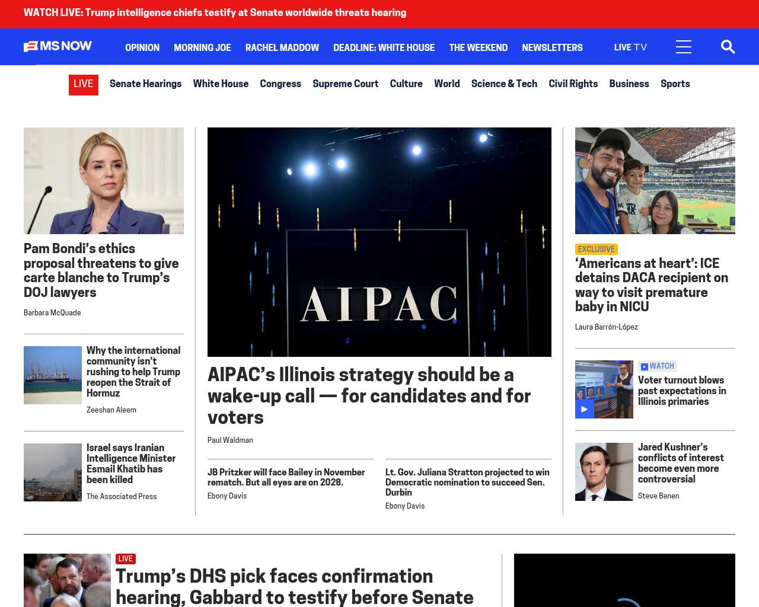Click the red LIVE badge in the topics bar
This screenshot has height=607, width=759.
point(83,84)
